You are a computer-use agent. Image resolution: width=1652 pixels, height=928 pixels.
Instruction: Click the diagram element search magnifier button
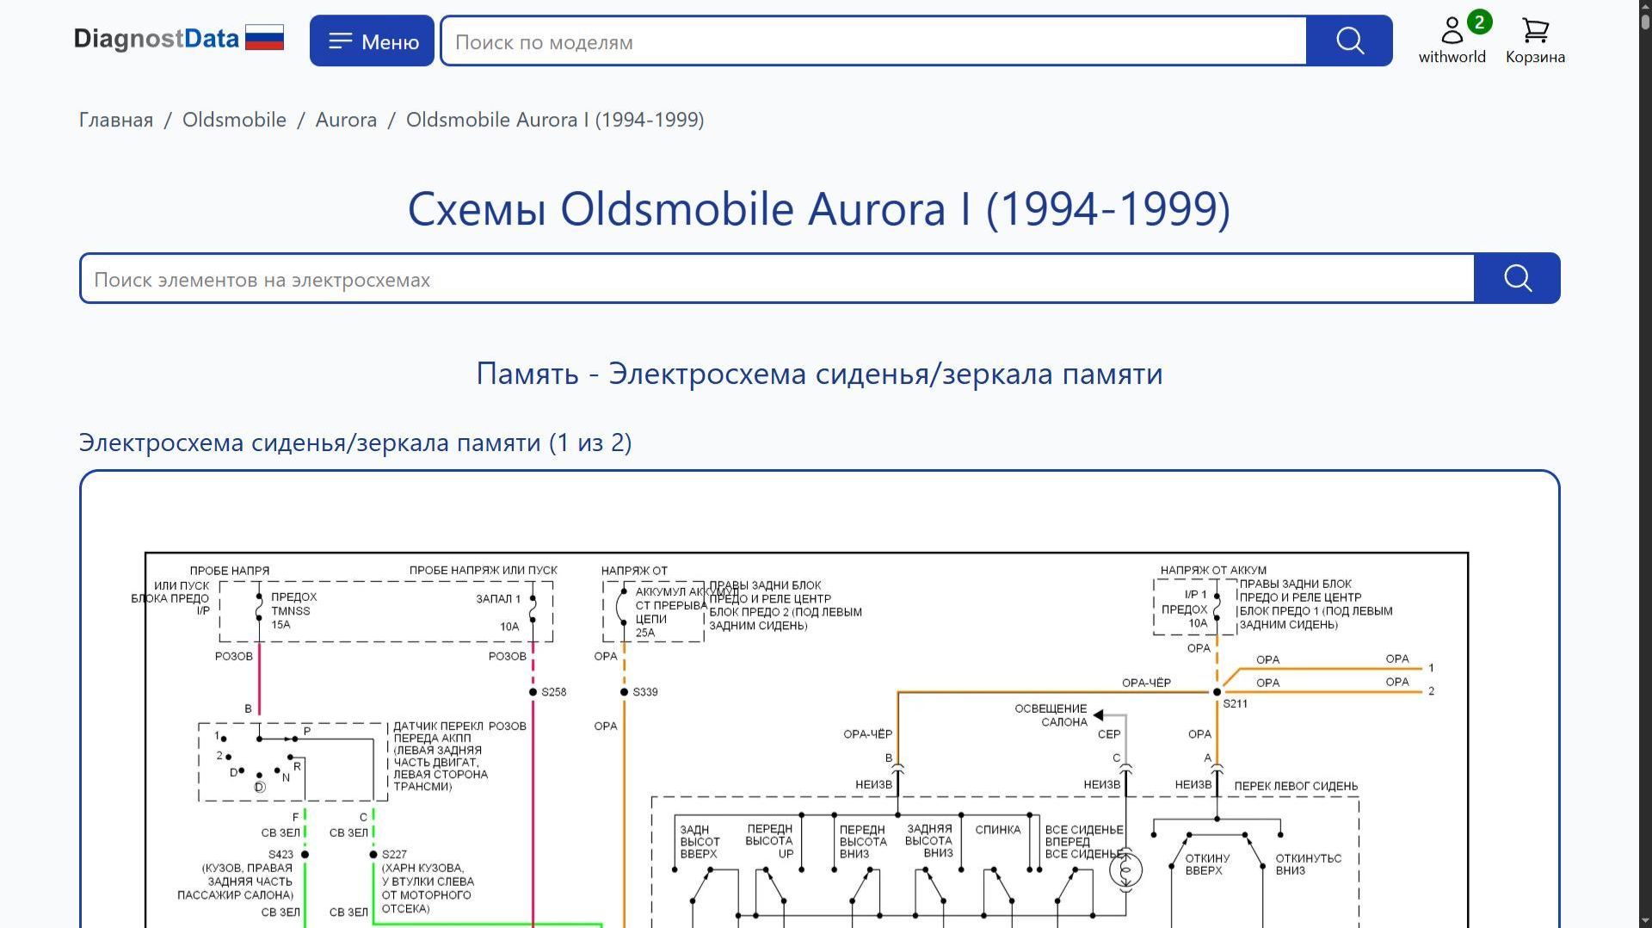click(x=1517, y=278)
